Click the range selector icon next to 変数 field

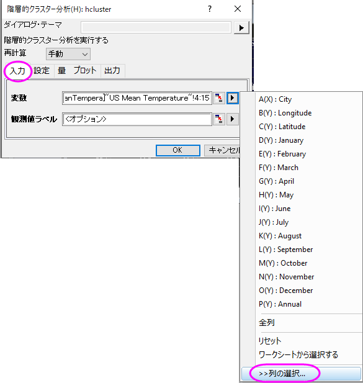[219, 98]
